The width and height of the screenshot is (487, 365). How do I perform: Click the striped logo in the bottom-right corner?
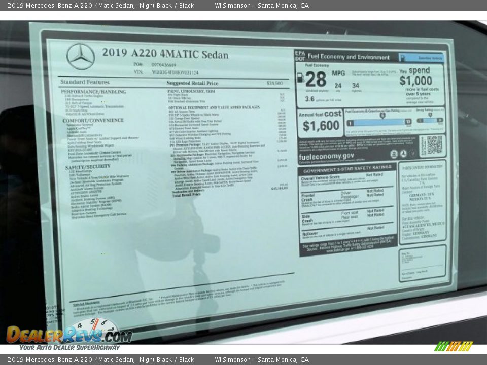coord(453,346)
